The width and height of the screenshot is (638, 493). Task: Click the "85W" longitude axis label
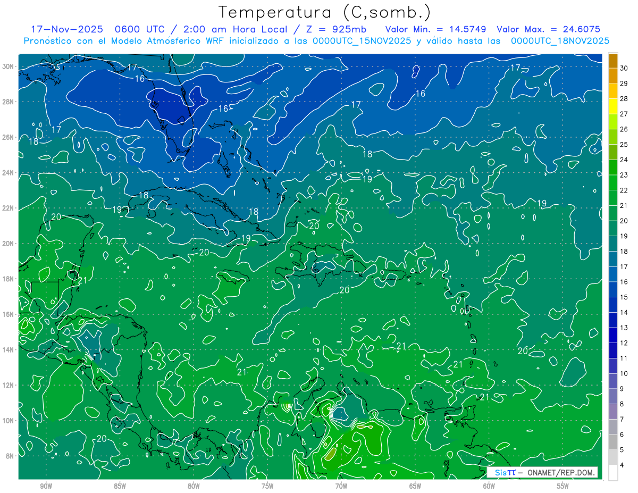(x=120, y=486)
